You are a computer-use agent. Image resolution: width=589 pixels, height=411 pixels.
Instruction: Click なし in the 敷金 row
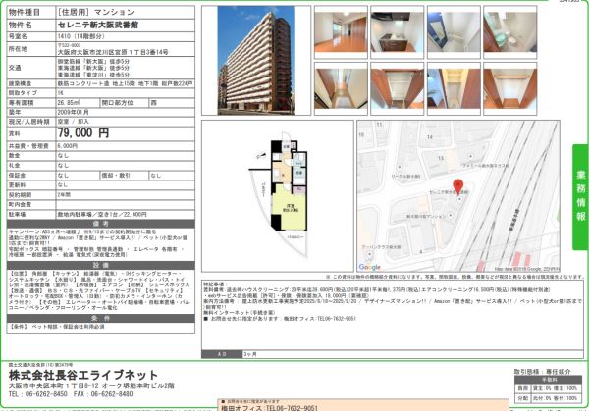tap(63, 155)
